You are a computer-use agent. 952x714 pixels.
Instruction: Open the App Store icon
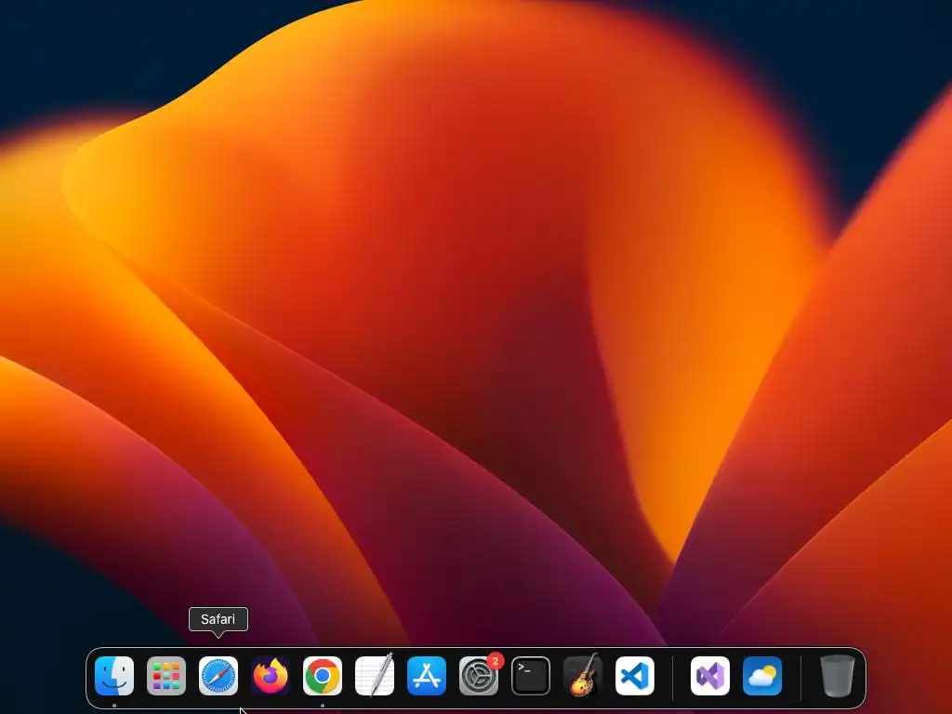(427, 676)
